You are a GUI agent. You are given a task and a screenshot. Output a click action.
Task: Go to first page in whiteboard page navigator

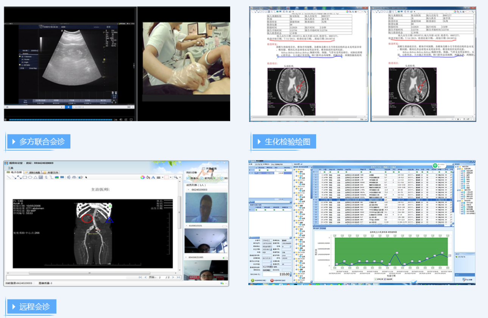[140, 277]
